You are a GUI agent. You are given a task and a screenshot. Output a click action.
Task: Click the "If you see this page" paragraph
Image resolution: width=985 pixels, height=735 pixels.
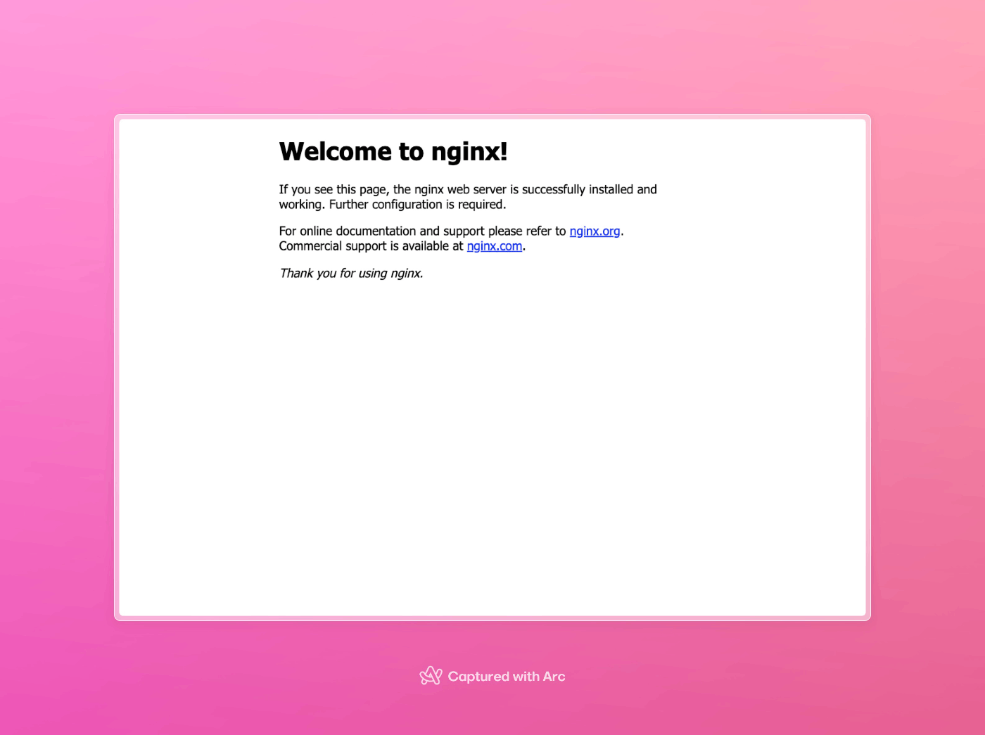468,197
